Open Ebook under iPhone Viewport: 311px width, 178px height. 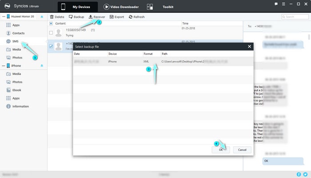pyautogui.click(x=17, y=90)
